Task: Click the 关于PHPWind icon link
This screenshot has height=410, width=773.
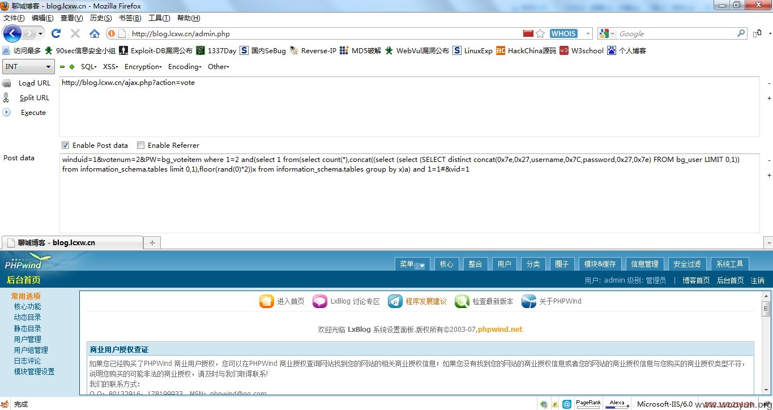Action: (x=551, y=301)
